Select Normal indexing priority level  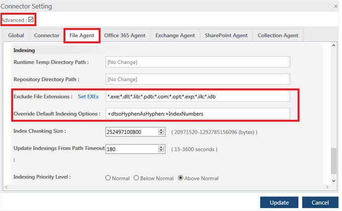coord(108,178)
